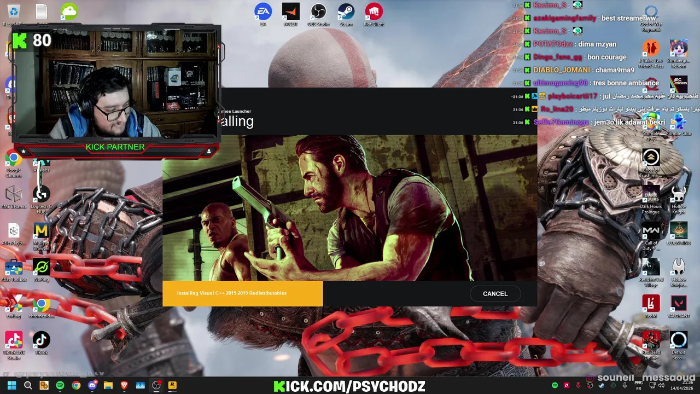Screen dimensions: 700x394
Task: Click the viewer count 80 on webcam overlay
Action: pos(42,40)
